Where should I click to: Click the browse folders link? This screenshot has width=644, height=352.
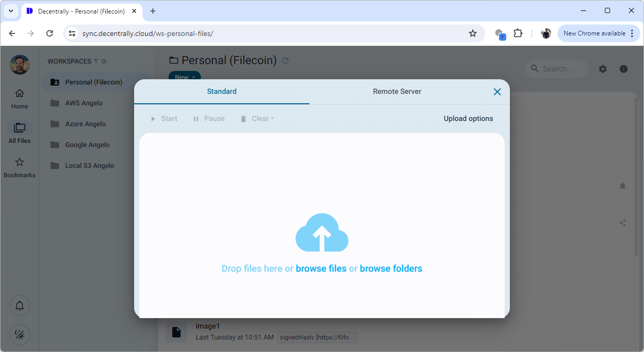coord(391,269)
